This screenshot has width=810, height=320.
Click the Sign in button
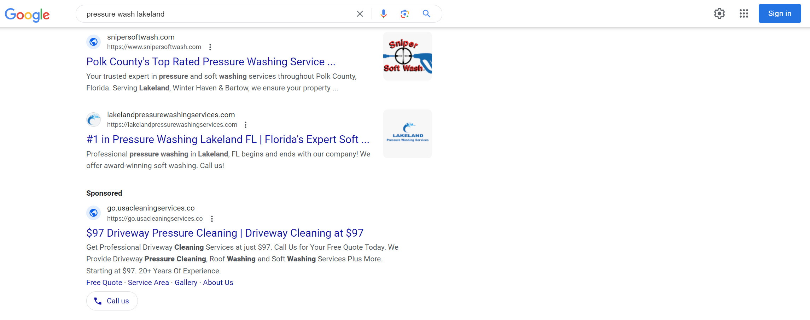[780, 13]
